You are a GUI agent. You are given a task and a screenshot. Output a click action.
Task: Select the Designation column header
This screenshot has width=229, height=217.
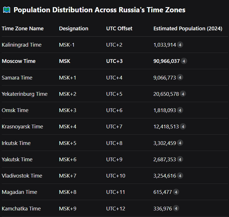pos(74,29)
